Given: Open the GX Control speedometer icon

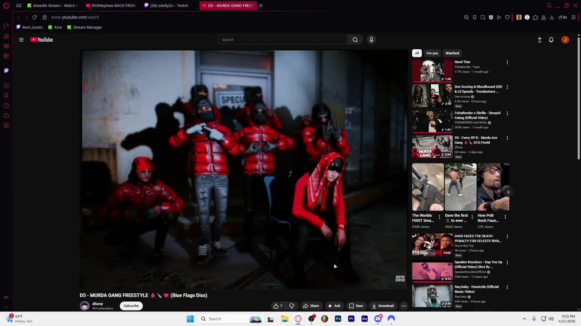Looking at the screenshot, I should coord(6,26).
